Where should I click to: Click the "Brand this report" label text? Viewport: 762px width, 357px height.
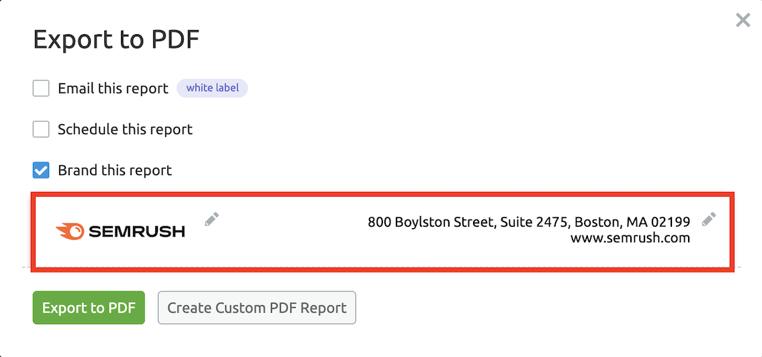click(x=115, y=170)
